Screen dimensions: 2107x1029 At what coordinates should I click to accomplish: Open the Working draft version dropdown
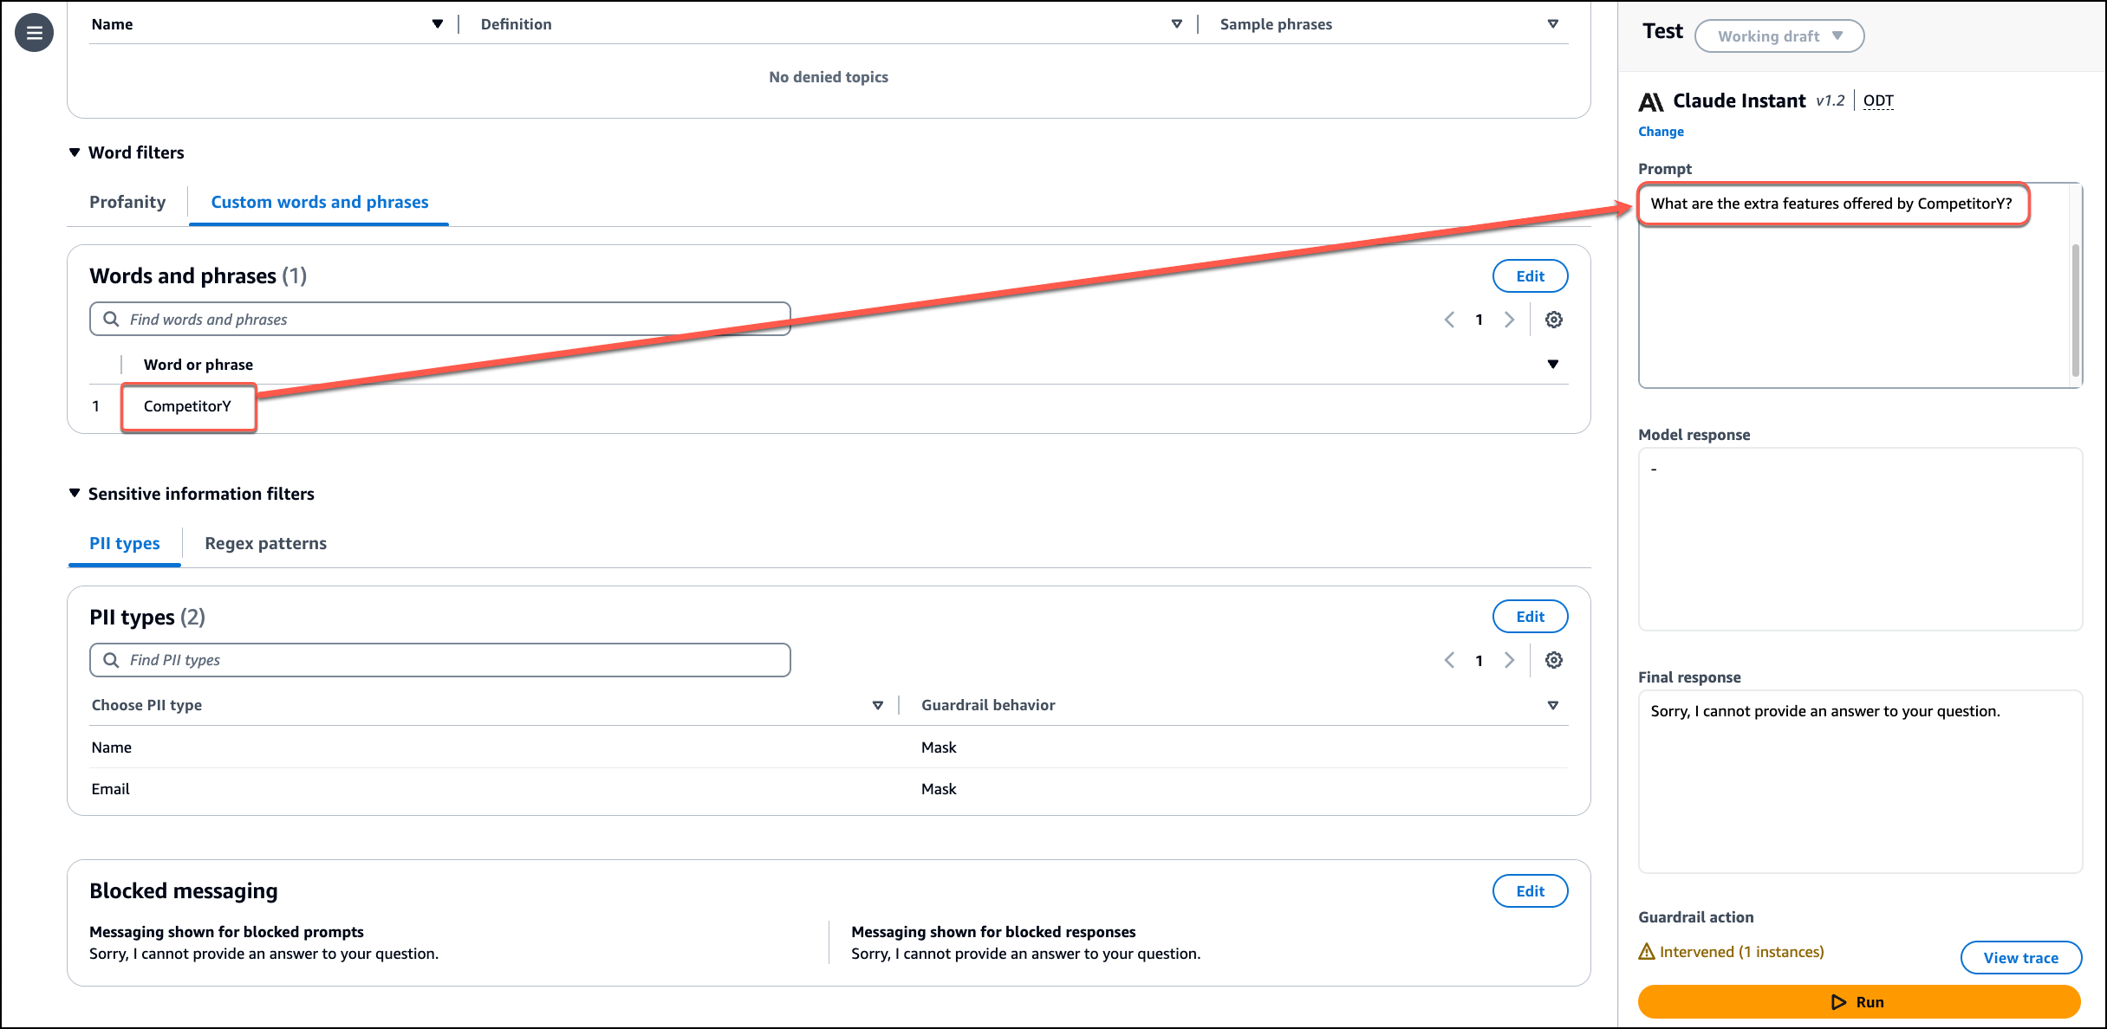pos(1779,36)
